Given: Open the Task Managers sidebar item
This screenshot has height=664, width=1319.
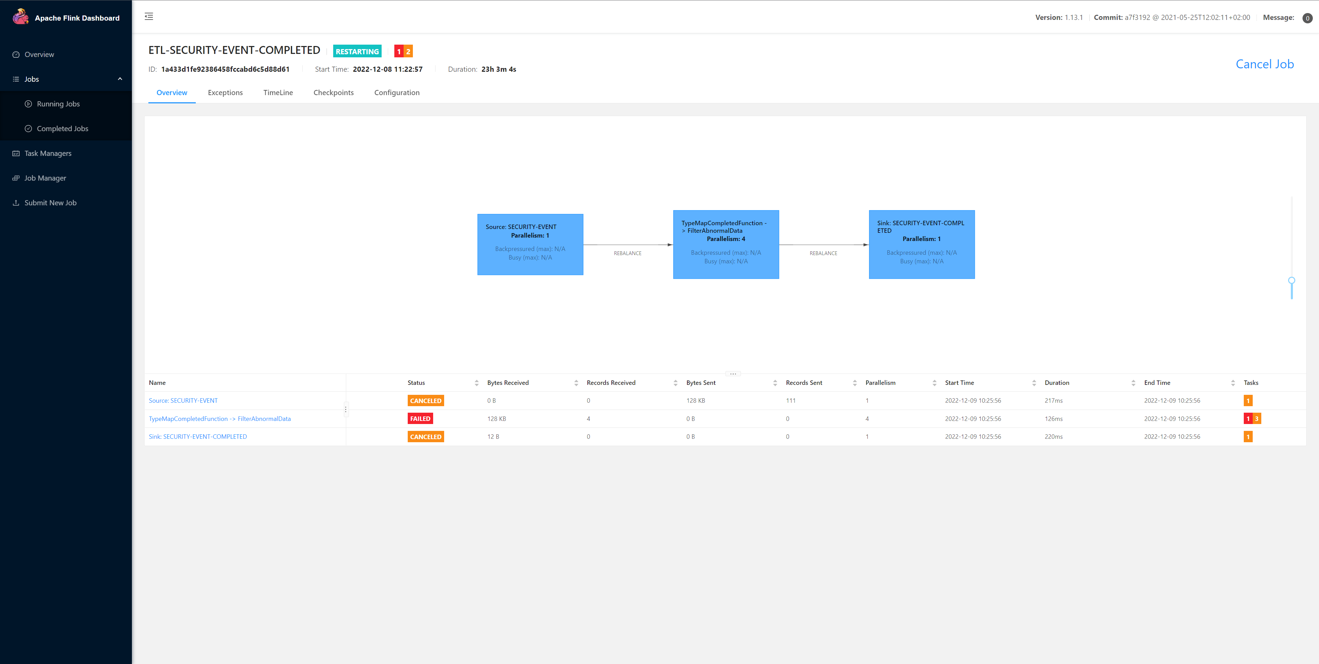Looking at the screenshot, I should tap(48, 153).
